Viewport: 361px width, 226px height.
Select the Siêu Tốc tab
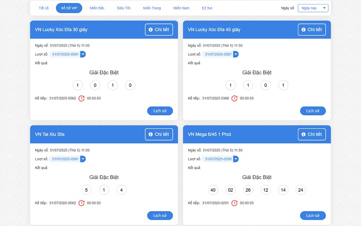124,8
